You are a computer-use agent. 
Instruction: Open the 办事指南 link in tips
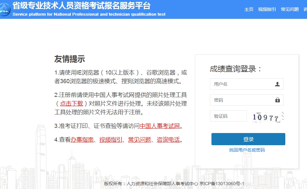[x=82, y=140]
